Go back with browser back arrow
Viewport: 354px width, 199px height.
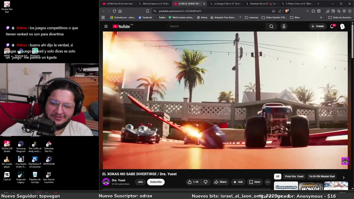pyautogui.click(x=103, y=11)
